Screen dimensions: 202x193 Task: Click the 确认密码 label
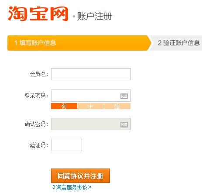click(x=36, y=124)
